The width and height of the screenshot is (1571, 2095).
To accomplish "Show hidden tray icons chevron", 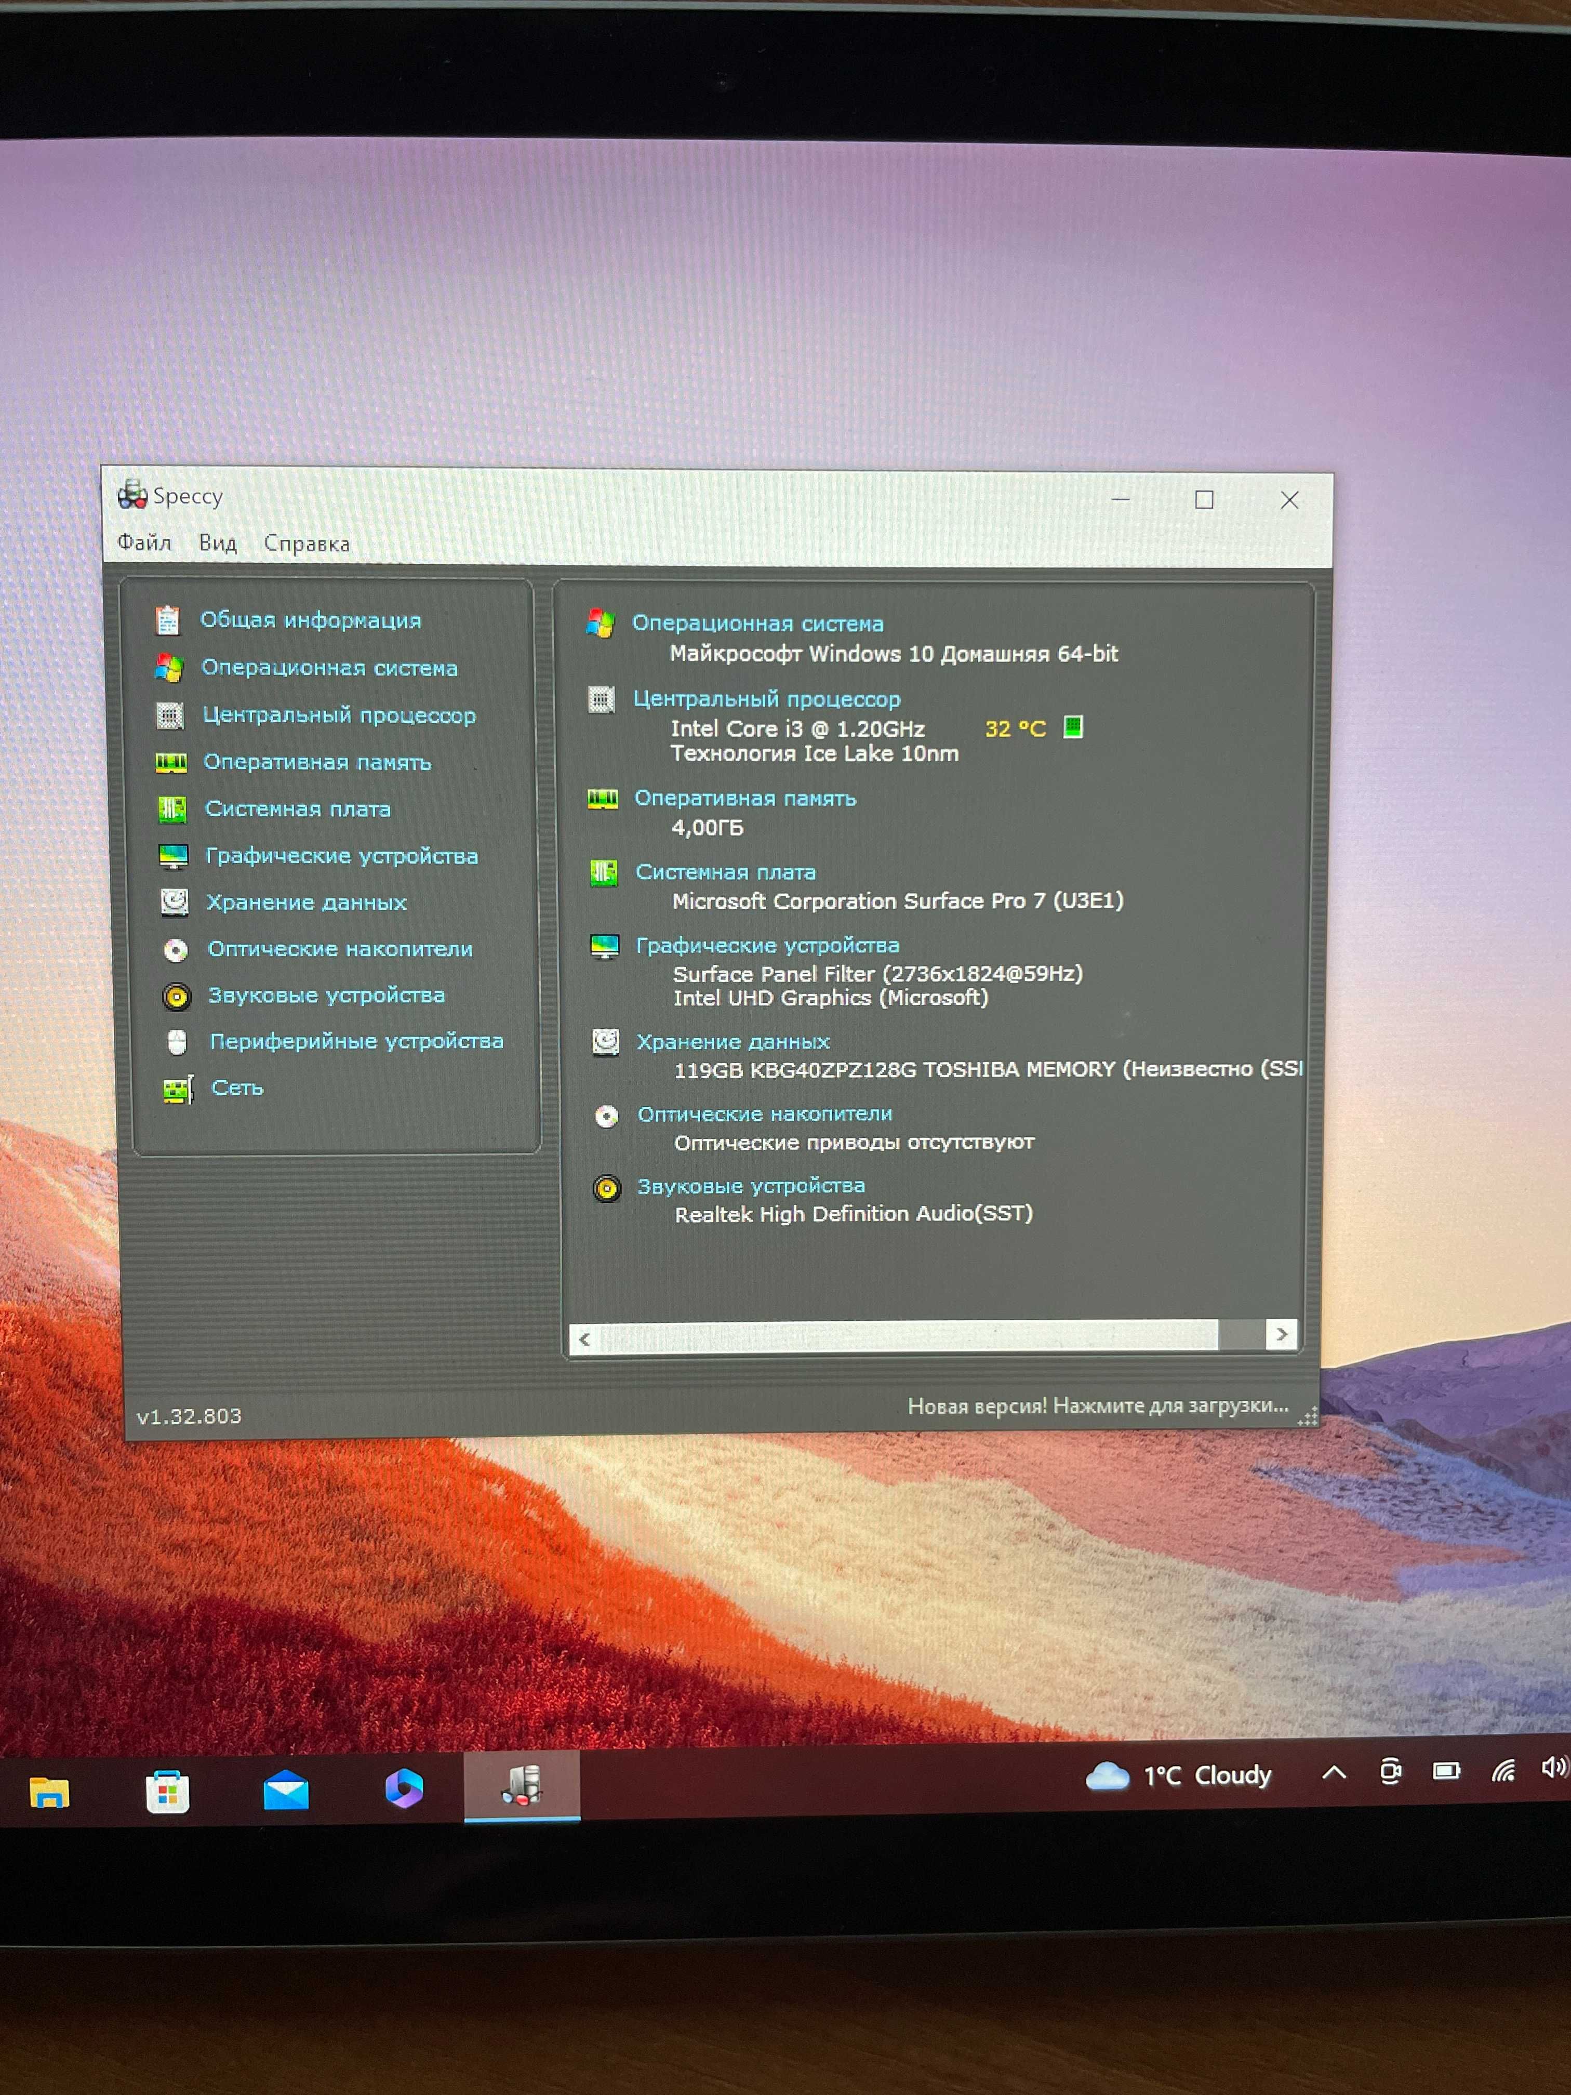I will click(1333, 1772).
